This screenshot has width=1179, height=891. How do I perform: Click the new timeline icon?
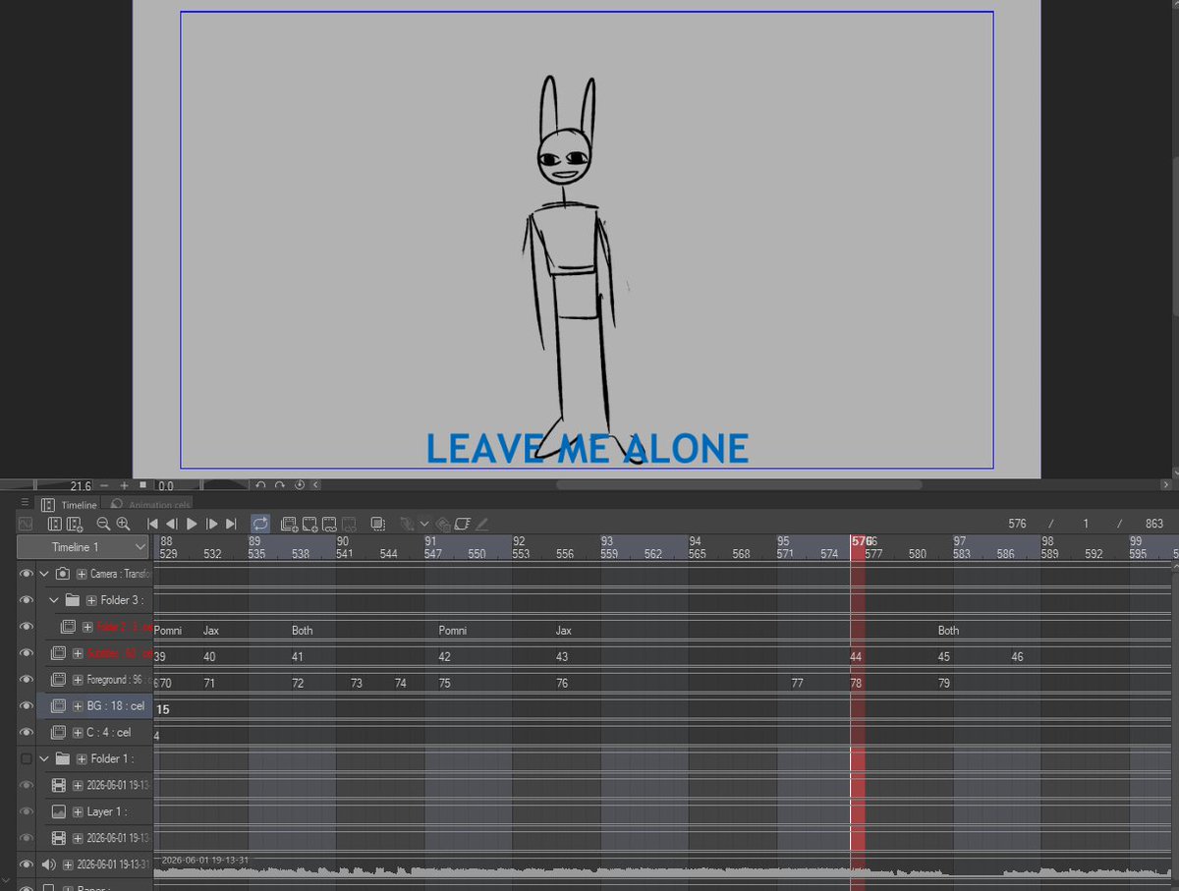pyautogui.click(x=54, y=525)
